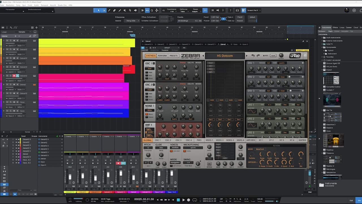Screen dimensions: 362x204
Task: Click the Edit button at bottom right
Action: (351, 200)
